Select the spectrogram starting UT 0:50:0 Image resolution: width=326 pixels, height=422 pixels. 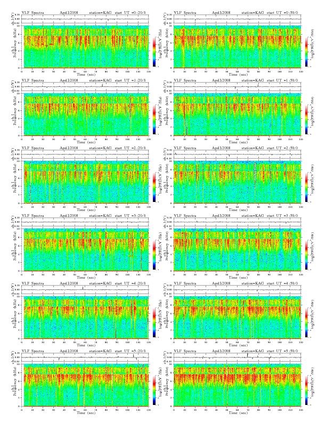click(237, 47)
